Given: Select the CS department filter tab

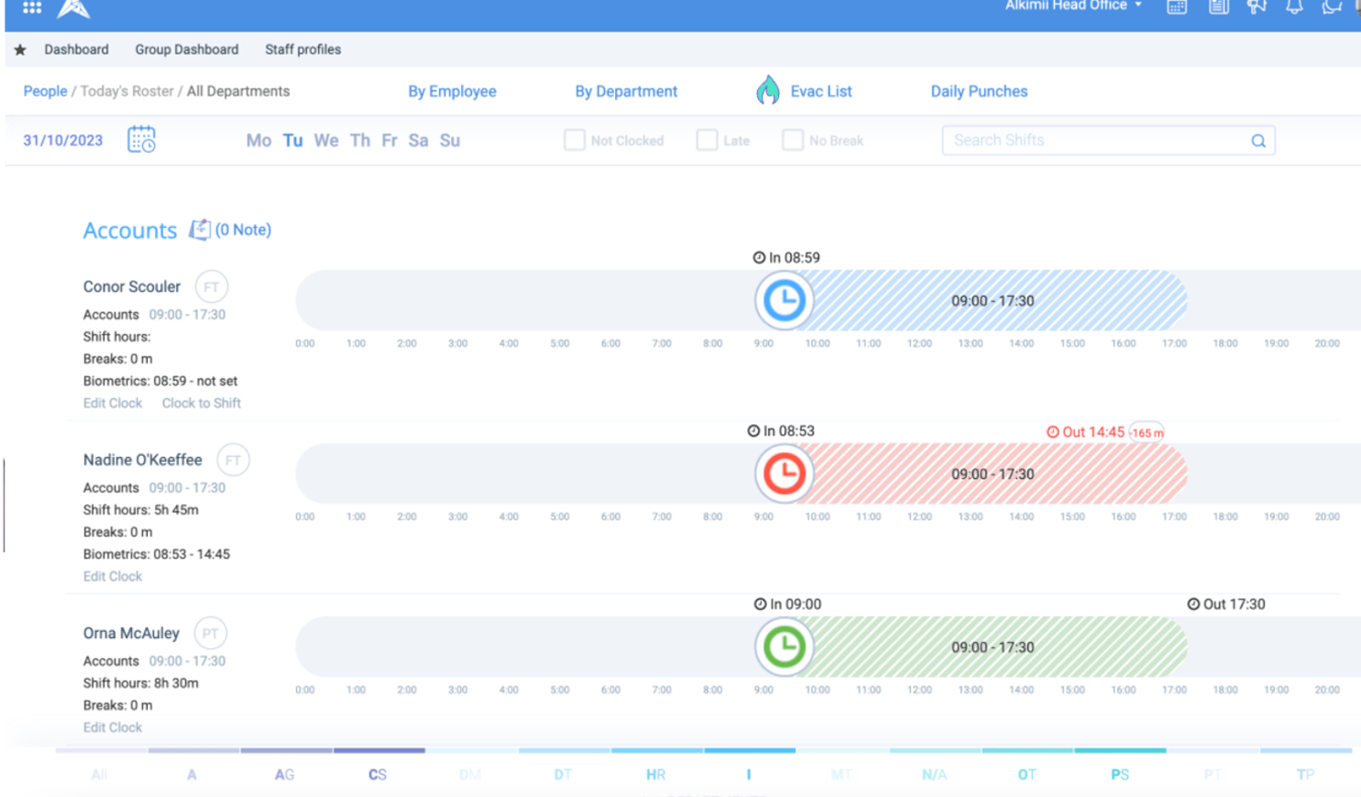Looking at the screenshot, I should (x=378, y=775).
